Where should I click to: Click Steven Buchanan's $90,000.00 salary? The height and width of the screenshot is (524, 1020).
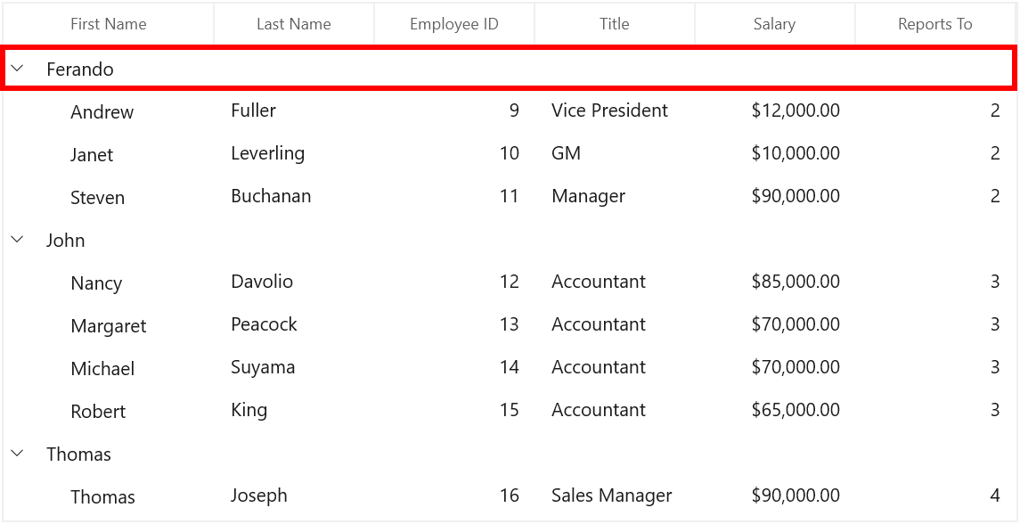795,196
